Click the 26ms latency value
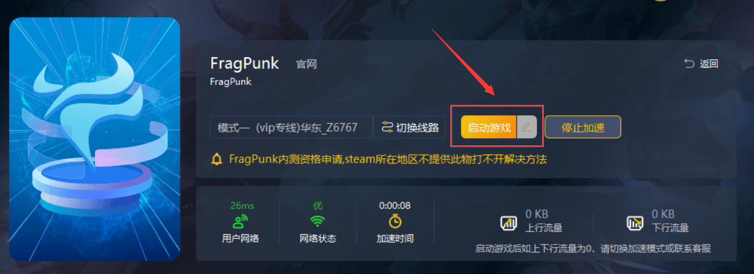The width and height of the screenshot is (754, 274). pyautogui.click(x=240, y=205)
